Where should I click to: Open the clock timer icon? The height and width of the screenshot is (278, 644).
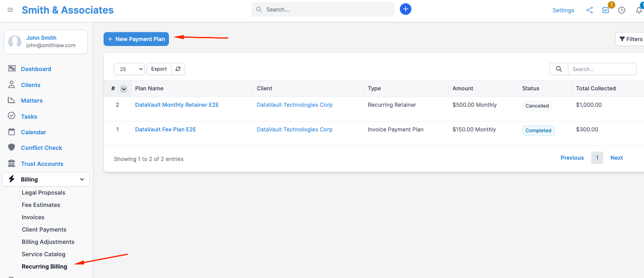622,10
